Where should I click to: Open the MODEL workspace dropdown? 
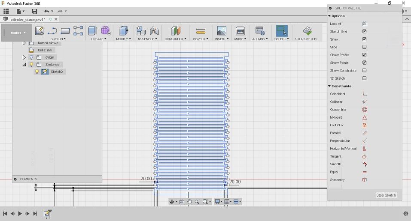18,33
